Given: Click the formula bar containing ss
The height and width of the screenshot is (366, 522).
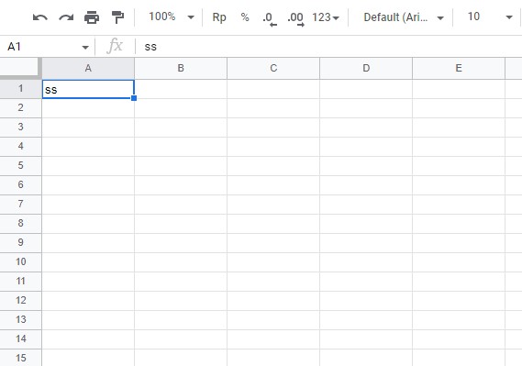Looking at the screenshot, I should pos(329,47).
